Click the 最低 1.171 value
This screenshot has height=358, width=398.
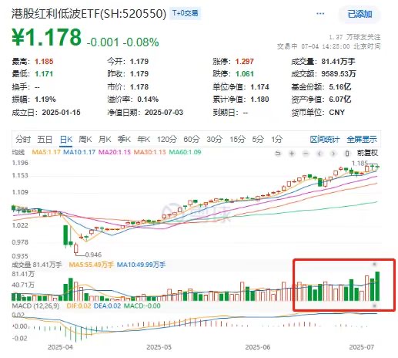[x=44, y=74]
